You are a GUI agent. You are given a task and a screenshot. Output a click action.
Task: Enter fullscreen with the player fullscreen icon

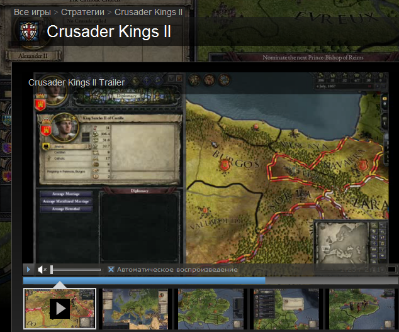point(391,269)
